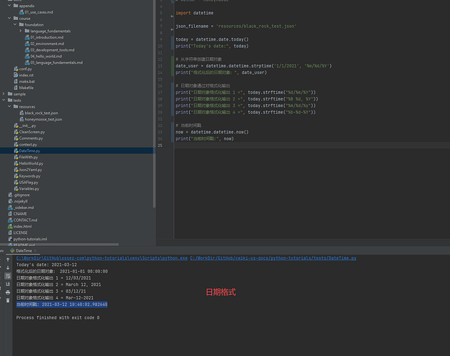Screen dimensions: 450x356
Task: Select Comments.py in project tree
Action: [x=31, y=138]
